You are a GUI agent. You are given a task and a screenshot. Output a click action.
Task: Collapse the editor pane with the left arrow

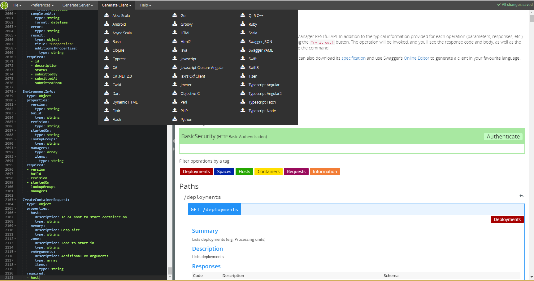pyautogui.click(x=174, y=141)
